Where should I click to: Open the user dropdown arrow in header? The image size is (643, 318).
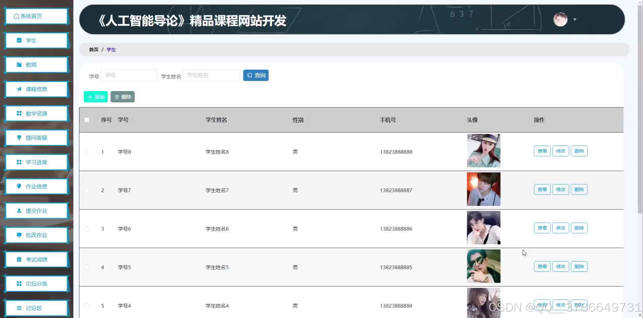click(x=575, y=19)
